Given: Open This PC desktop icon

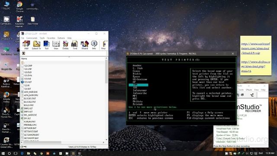Looking at the screenshot, I should pos(6,6).
